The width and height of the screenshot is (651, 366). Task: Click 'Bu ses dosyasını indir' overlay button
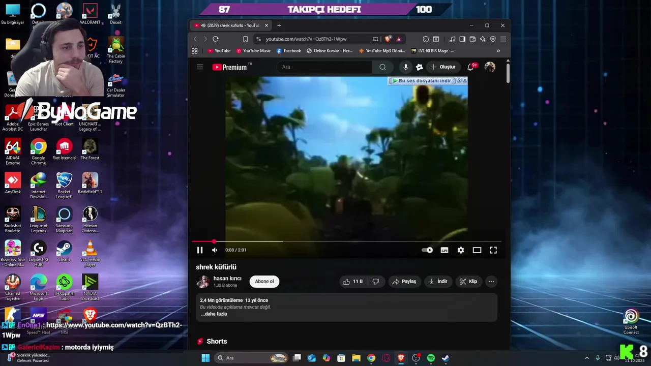(422, 81)
